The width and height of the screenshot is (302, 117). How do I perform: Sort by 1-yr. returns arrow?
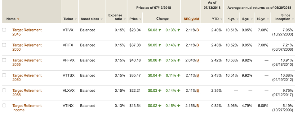click(x=238, y=19)
